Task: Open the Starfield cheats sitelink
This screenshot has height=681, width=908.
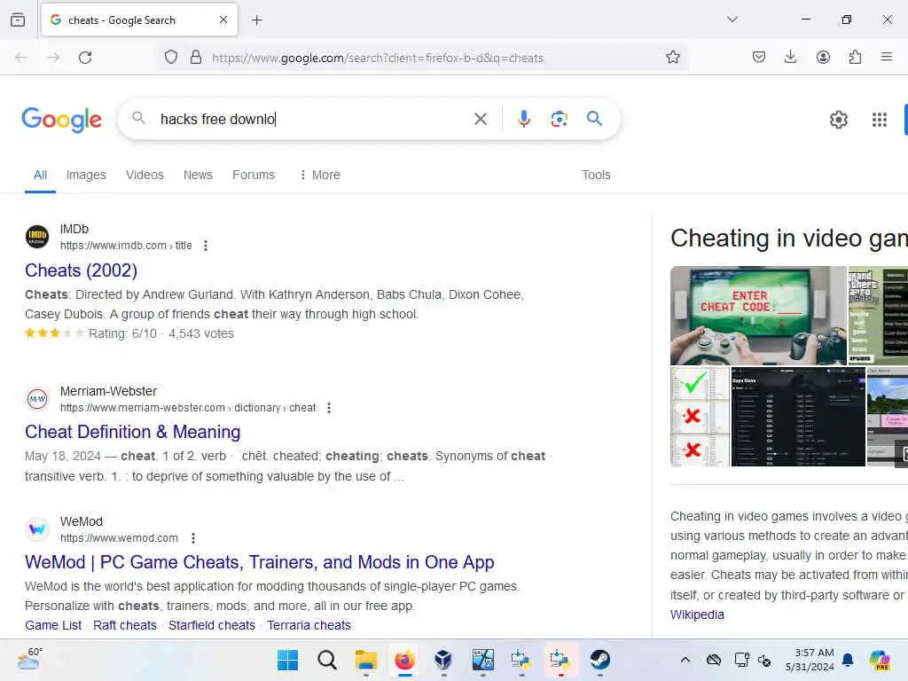Action: 212,625
